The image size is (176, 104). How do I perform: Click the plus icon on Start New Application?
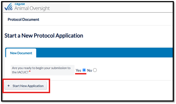point(8,86)
